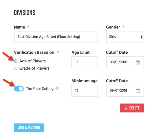Open calendar picker for Minimum age cutoff date
This screenshot has width=160, height=138.
[x=138, y=91]
